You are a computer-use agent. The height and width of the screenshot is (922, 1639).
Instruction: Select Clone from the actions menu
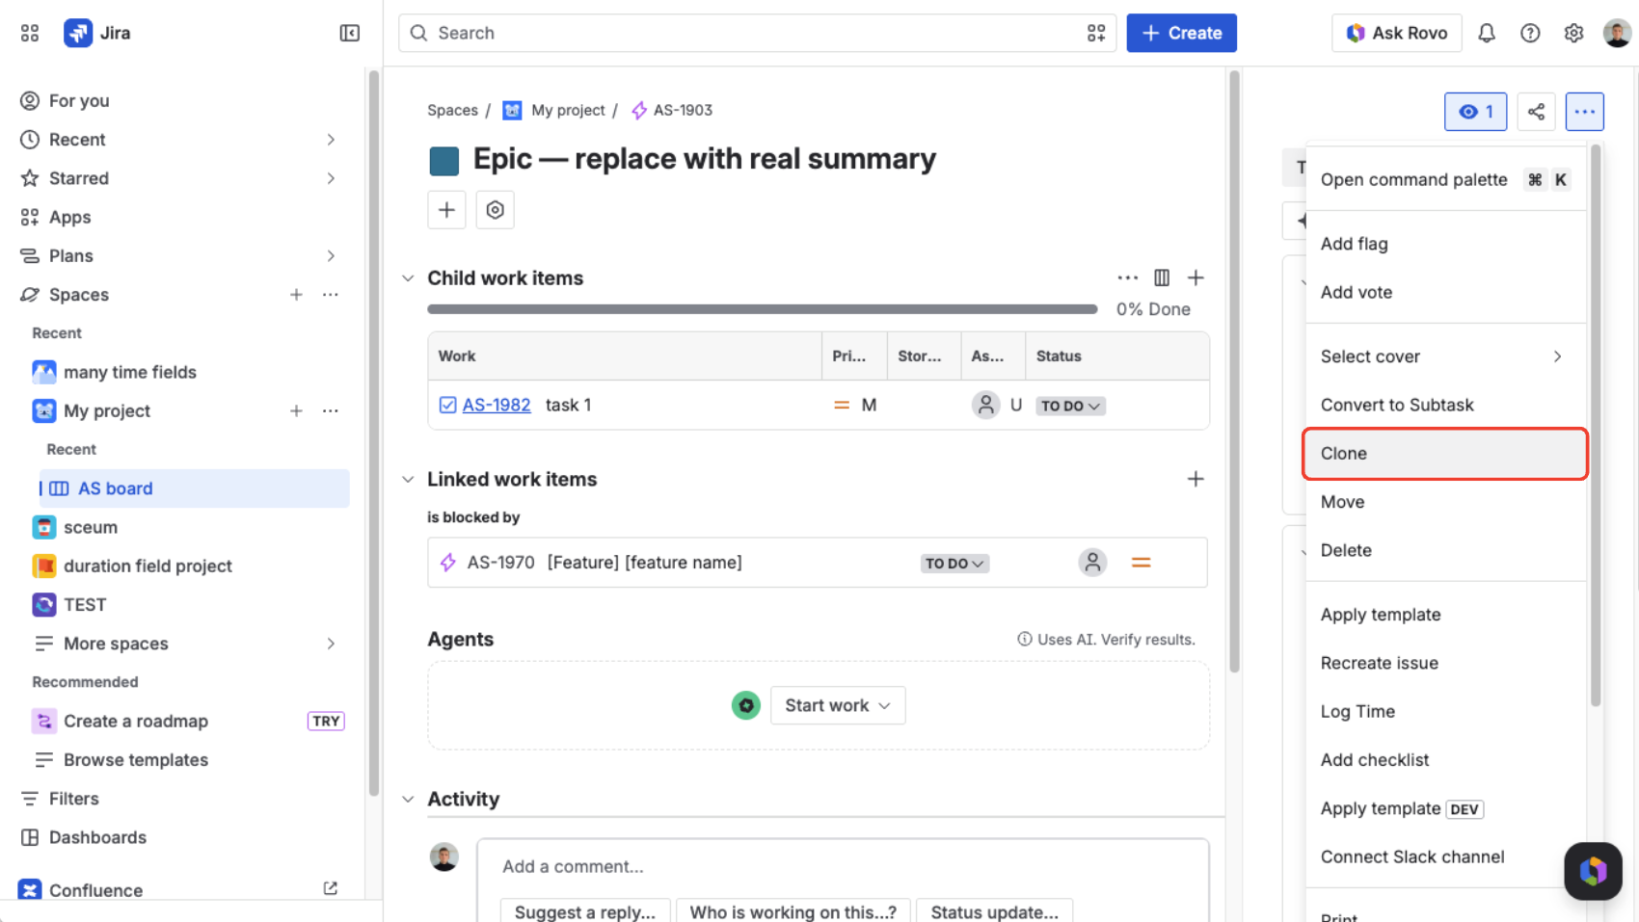(x=1444, y=454)
